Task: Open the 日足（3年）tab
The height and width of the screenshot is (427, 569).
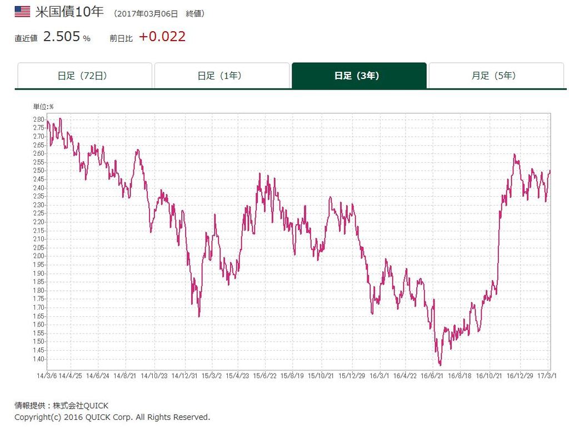Action: pyautogui.click(x=359, y=76)
